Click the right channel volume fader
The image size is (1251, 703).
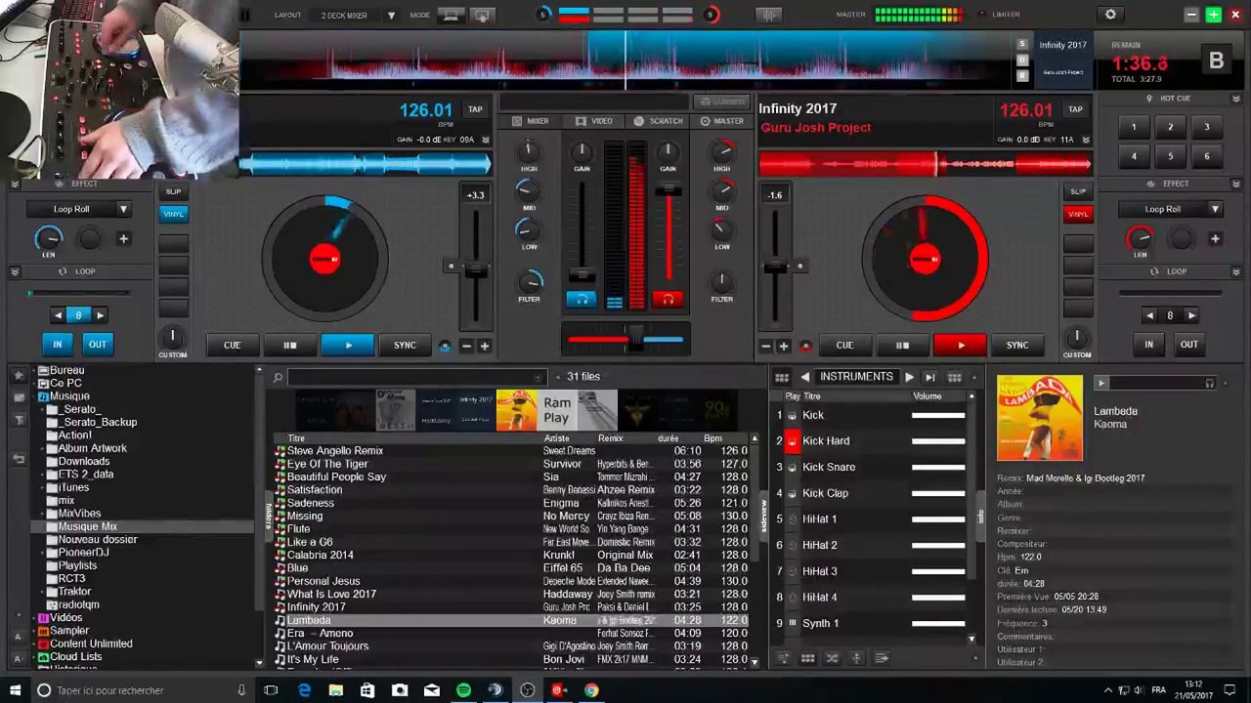(x=669, y=190)
